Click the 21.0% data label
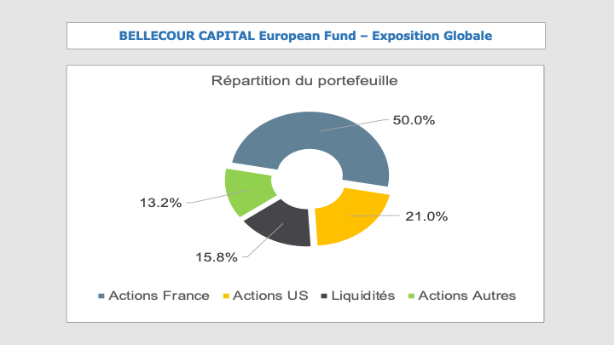Image resolution: width=614 pixels, height=345 pixels. pyautogui.click(x=426, y=216)
